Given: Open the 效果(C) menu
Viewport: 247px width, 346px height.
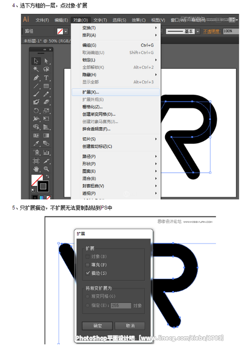Looking at the screenshot, I should tap(139, 20).
